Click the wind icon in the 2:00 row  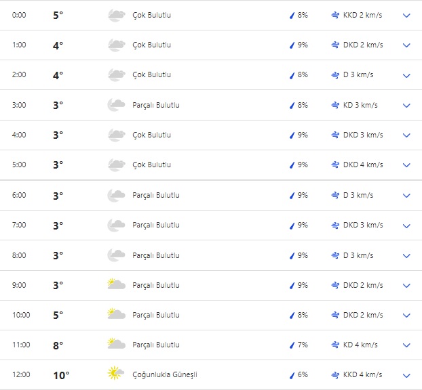[x=335, y=75]
